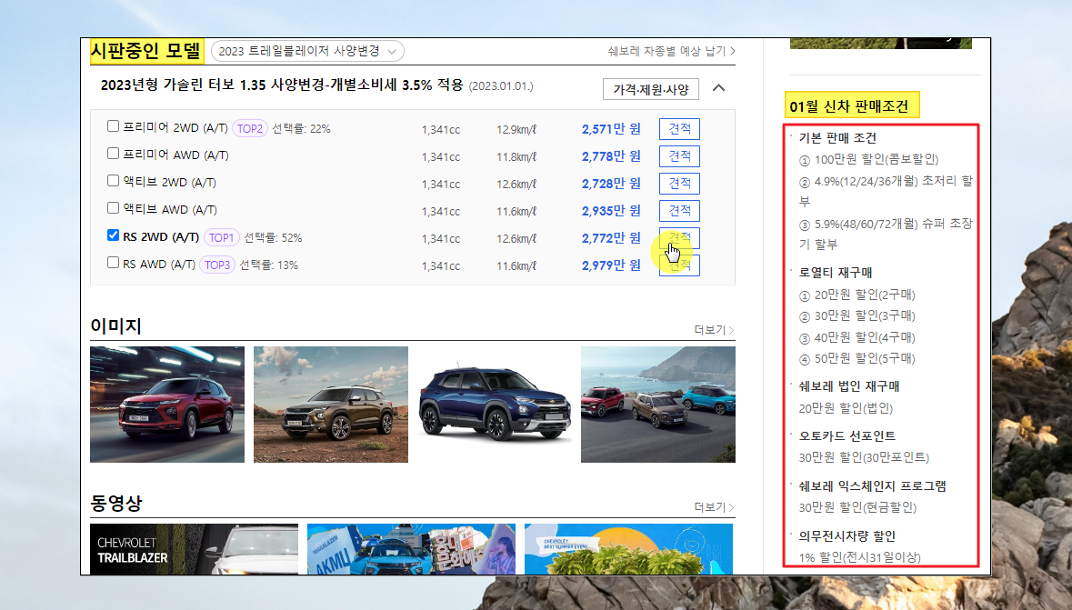Play the Chevrolet Best Summer Event video
1072x610 pixels.
628,549
